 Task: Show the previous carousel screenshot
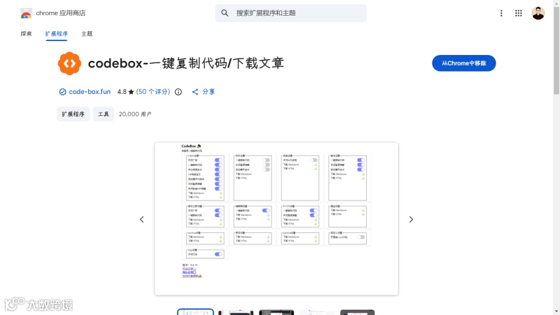142,219
